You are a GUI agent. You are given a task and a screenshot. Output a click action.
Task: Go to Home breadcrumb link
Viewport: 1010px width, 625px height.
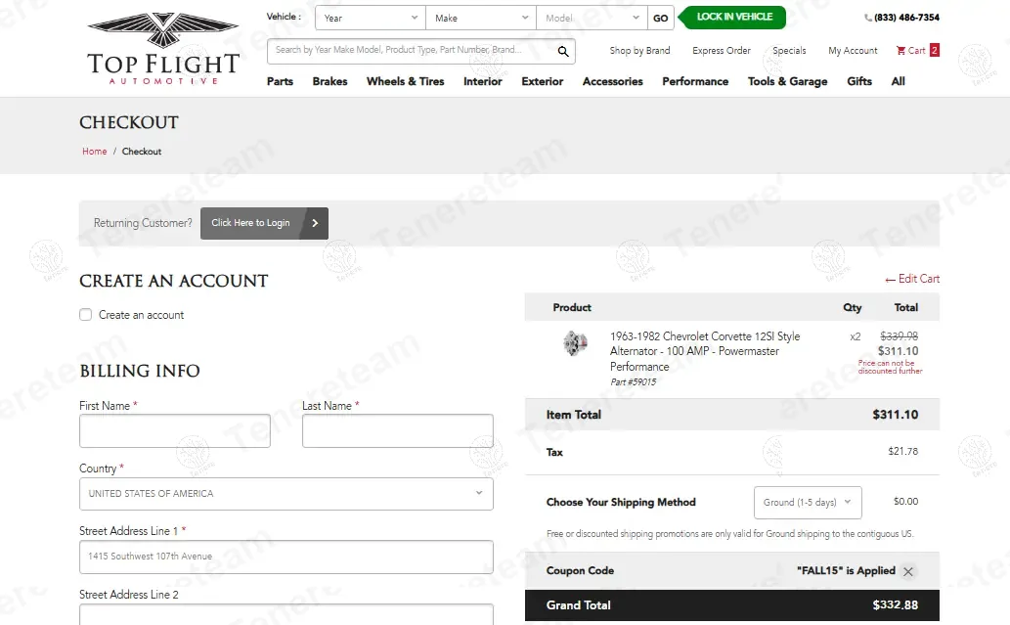94,152
